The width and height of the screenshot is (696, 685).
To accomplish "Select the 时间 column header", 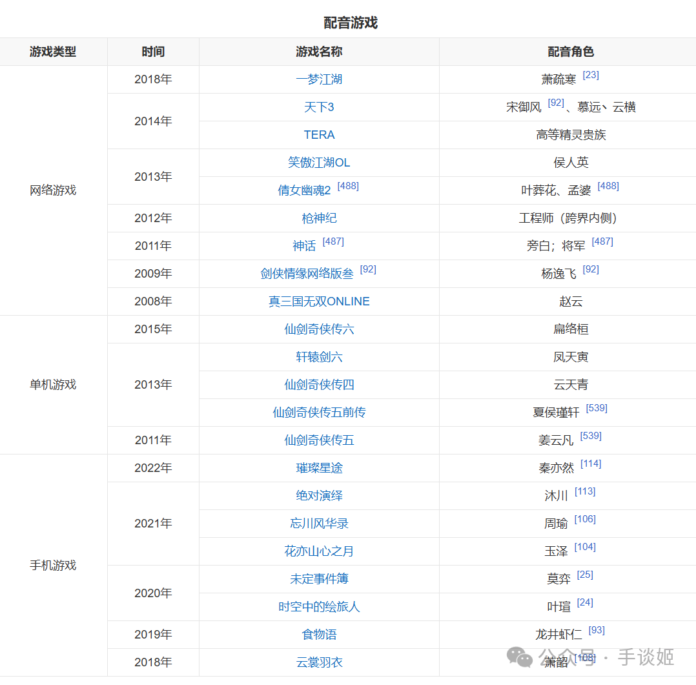I will [x=153, y=52].
